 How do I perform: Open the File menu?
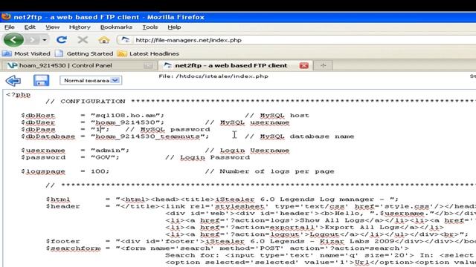pyautogui.click(x=10, y=27)
